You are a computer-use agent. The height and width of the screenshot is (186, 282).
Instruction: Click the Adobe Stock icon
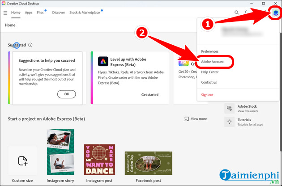click(229, 108)
